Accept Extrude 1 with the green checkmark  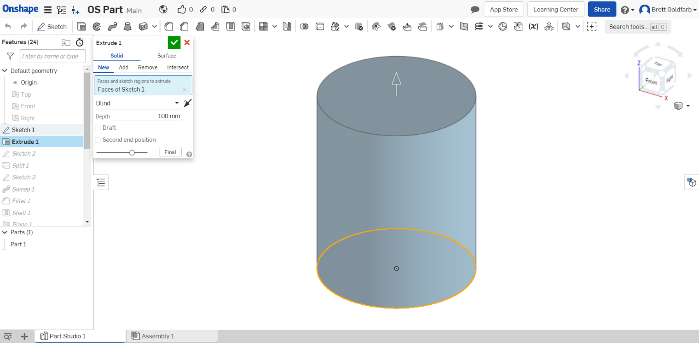pos(174,42)
